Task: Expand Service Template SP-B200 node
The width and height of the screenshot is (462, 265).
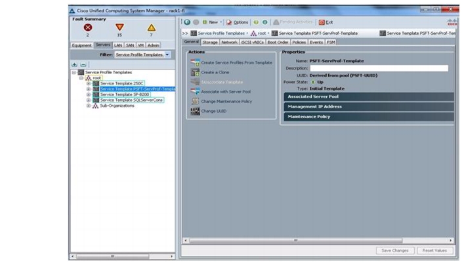Action: pyautogui.click(x=89, y=94)
